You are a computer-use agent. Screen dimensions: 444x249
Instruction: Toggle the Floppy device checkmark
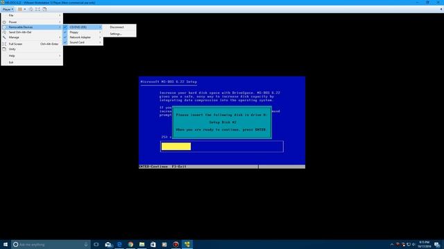(x=65, y=33)
